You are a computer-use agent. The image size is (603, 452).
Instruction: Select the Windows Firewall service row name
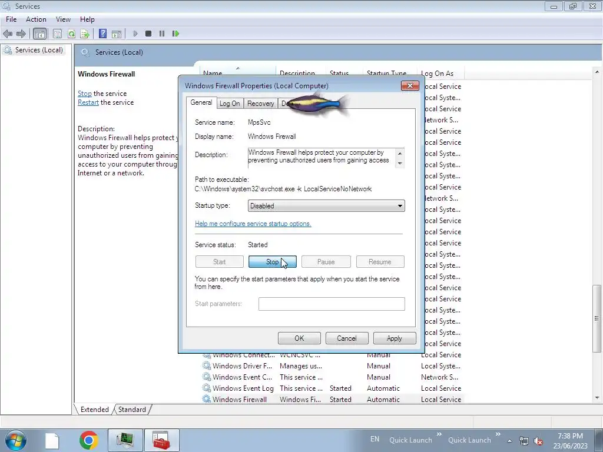(x=239, y=400)
